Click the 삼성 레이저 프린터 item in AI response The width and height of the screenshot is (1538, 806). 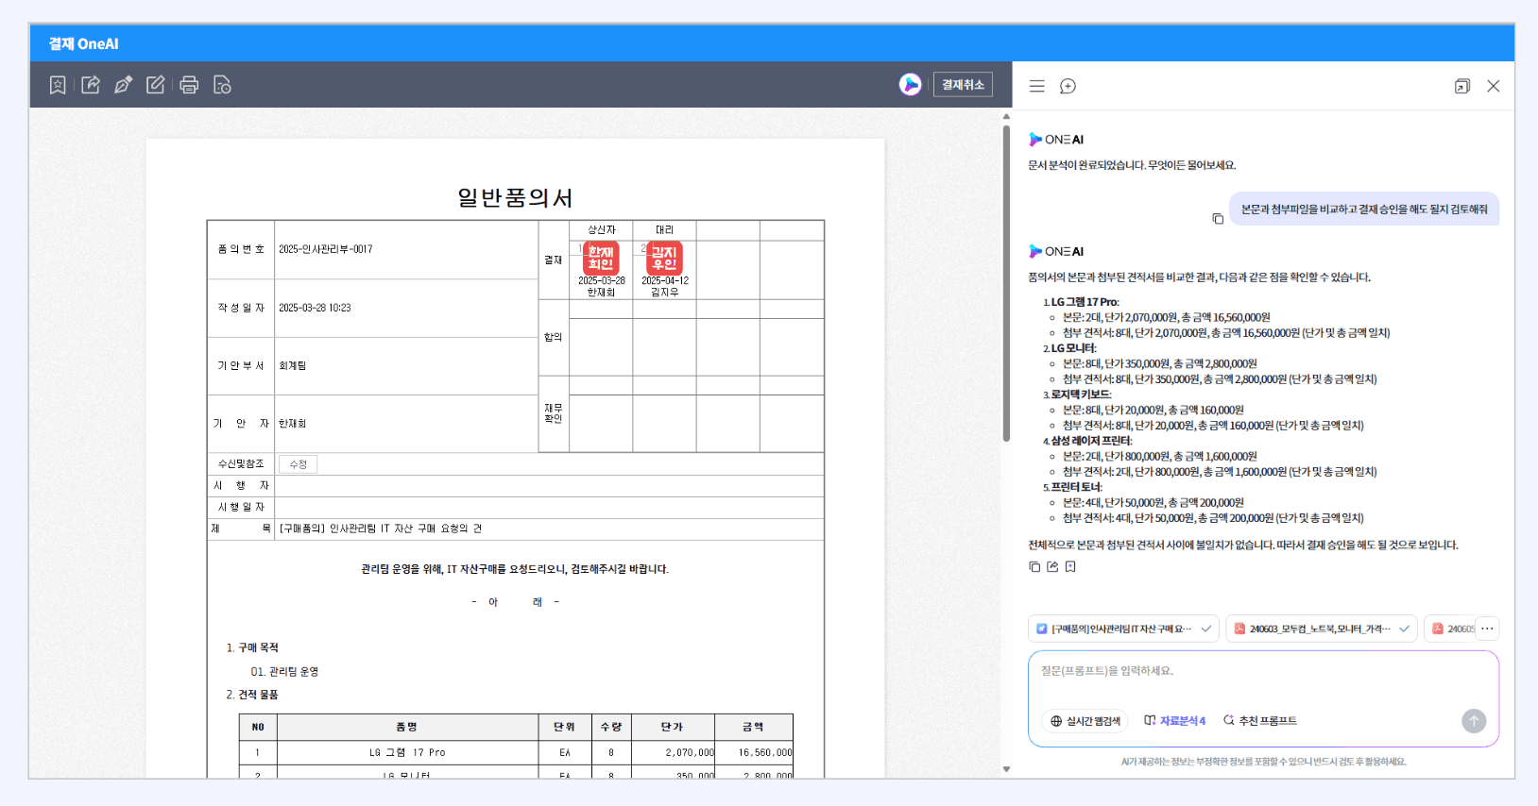[1090, 441]
